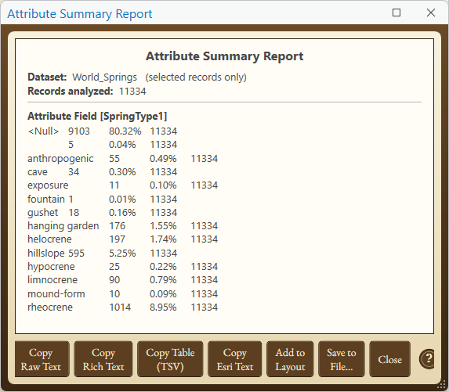Click the 0.04% percentage value
The height and width of the screenshot is (392, 449).
point(122,145)
